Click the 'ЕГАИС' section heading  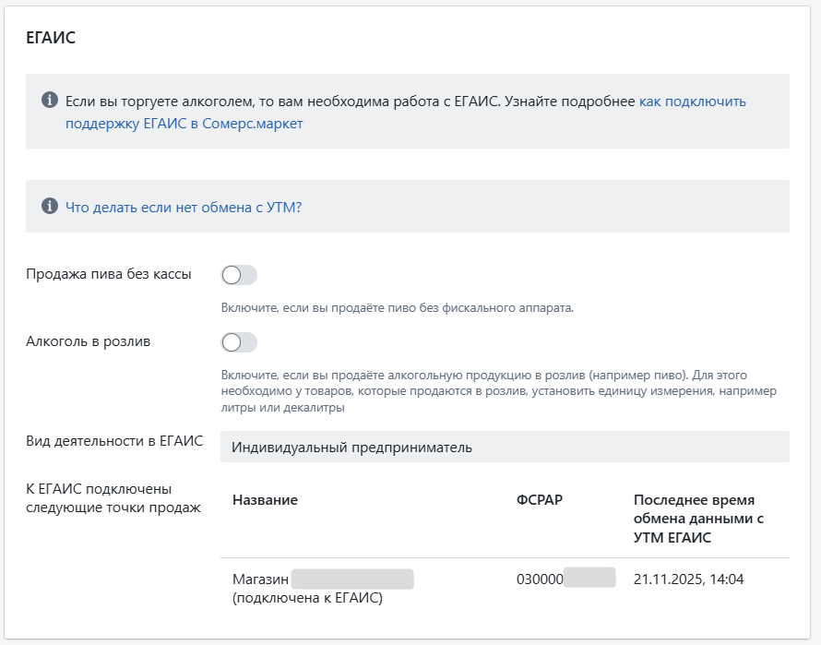point(51,38)
